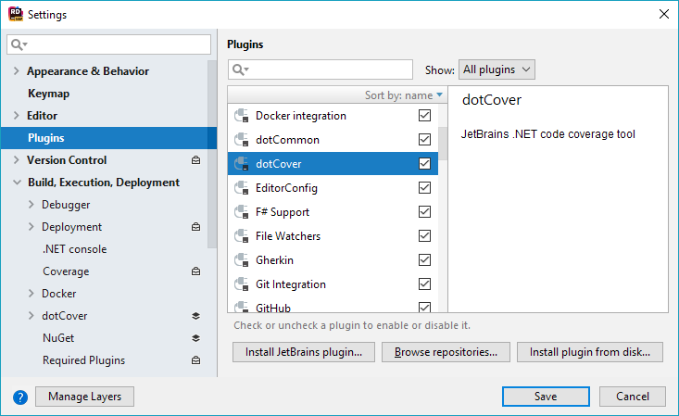The image size is (679, 416).
Task: Click the Manage Layers button
Action: click(x=84, y=397)
